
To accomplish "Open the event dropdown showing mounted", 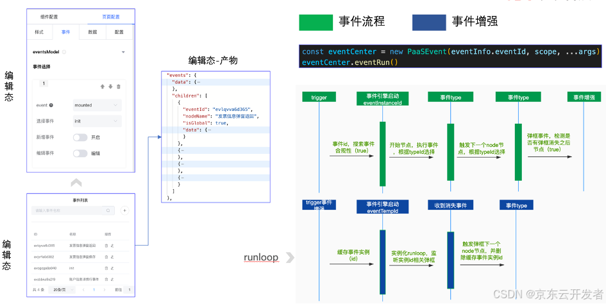I will (x=97, y=105).
